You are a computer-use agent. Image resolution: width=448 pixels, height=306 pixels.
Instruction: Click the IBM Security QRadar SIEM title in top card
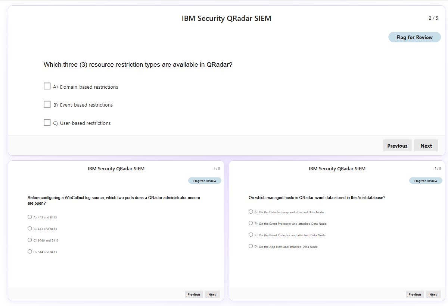tap(227, 18)
